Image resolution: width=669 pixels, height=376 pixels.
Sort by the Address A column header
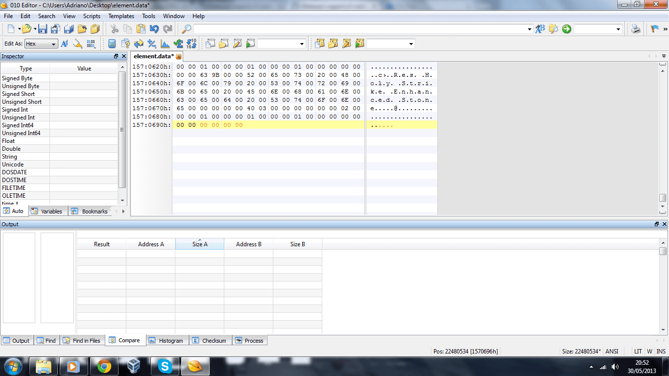[151, 244]
